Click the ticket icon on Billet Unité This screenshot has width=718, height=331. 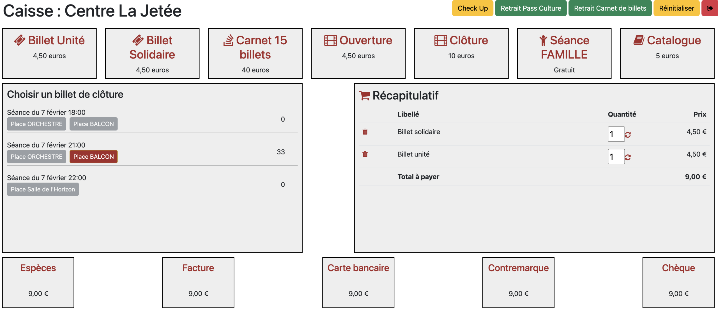tap(20, 40)
